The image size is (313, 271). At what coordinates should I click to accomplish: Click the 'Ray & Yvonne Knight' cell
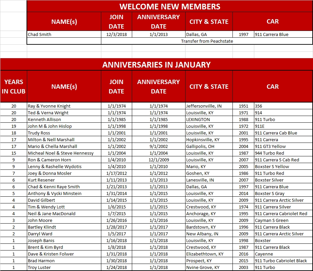pos(64,106)
